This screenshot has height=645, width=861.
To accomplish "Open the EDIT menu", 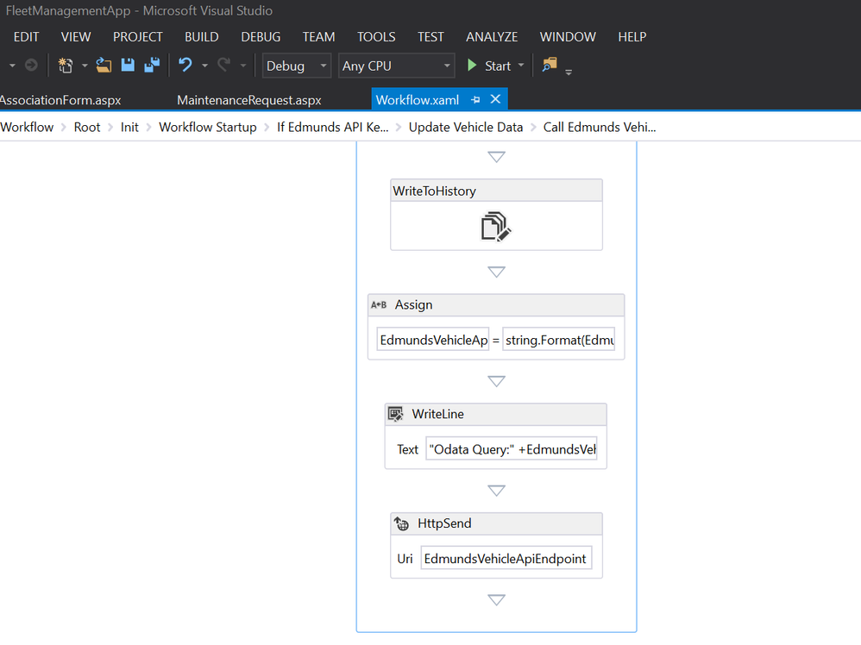I will click(27, 37).
